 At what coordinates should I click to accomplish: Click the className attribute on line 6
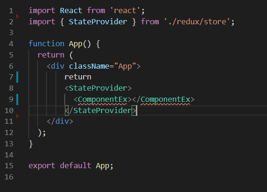(89, 66)
